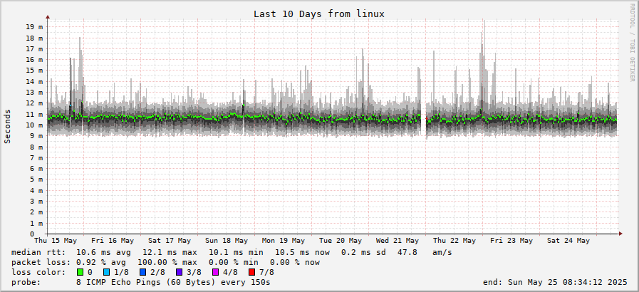Image resolution: width=639 pixels, height=292 pixels.
Task: Click the '0.00 % now' packet loss value
Action: [x=295, y=262]
